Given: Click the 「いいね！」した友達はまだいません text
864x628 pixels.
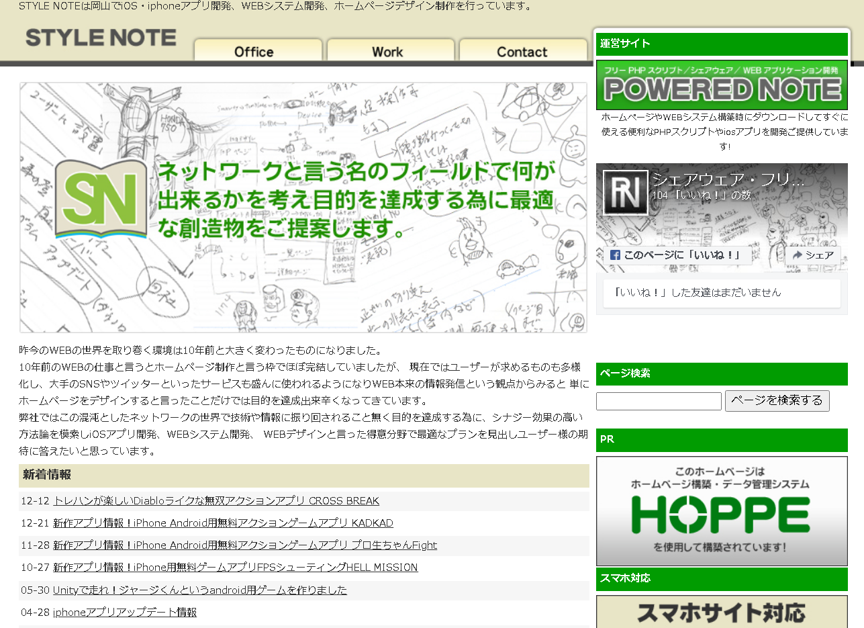Looking at the screenshot, I should (x=698, y=293).
